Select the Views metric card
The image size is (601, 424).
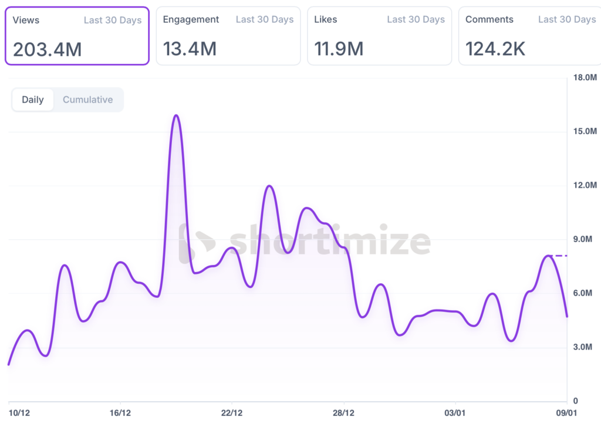click(x=77, y=36)
